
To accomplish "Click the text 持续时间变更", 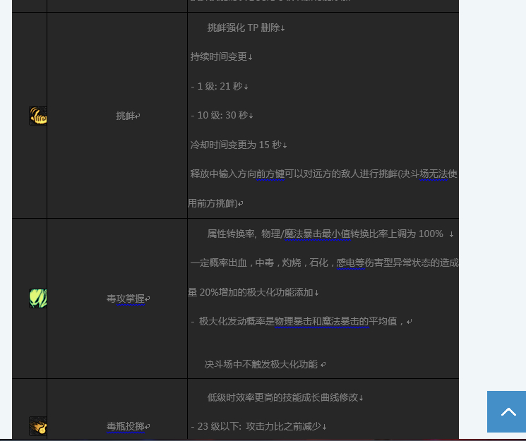I will tap(219, 56).
